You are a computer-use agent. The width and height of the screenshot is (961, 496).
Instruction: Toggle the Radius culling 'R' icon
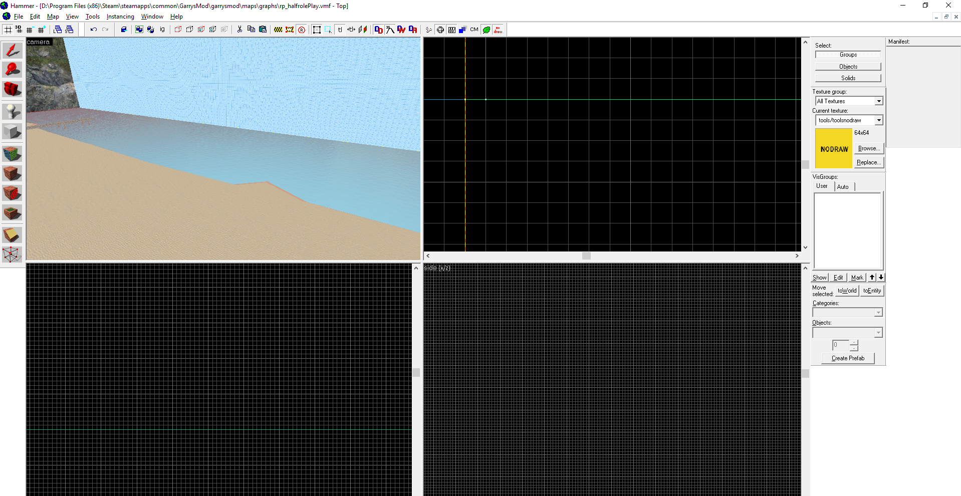tap(302, 30)
